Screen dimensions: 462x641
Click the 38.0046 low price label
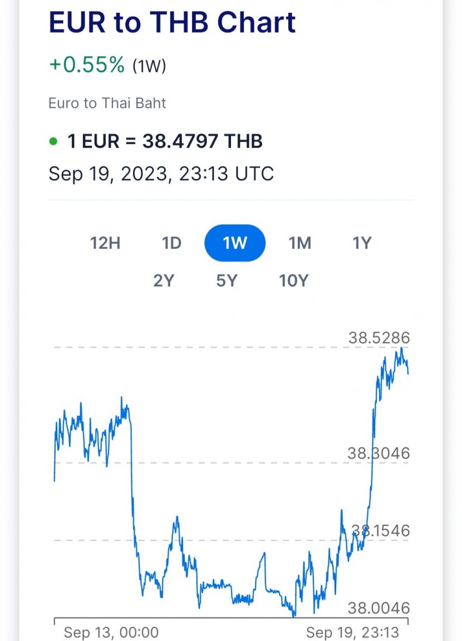pos(379,608)
